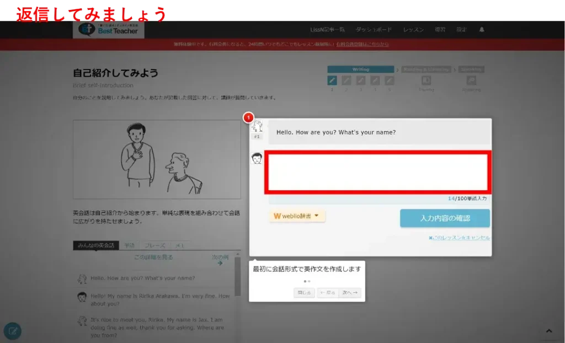The width and height of the screenshot is (565, 343).
Task: Click the 次の例 link
Action: click(220, 257)
